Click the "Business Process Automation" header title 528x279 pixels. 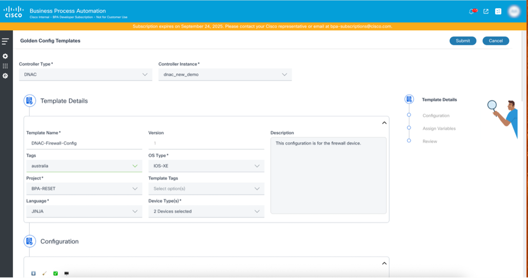(x=68, y=11)
